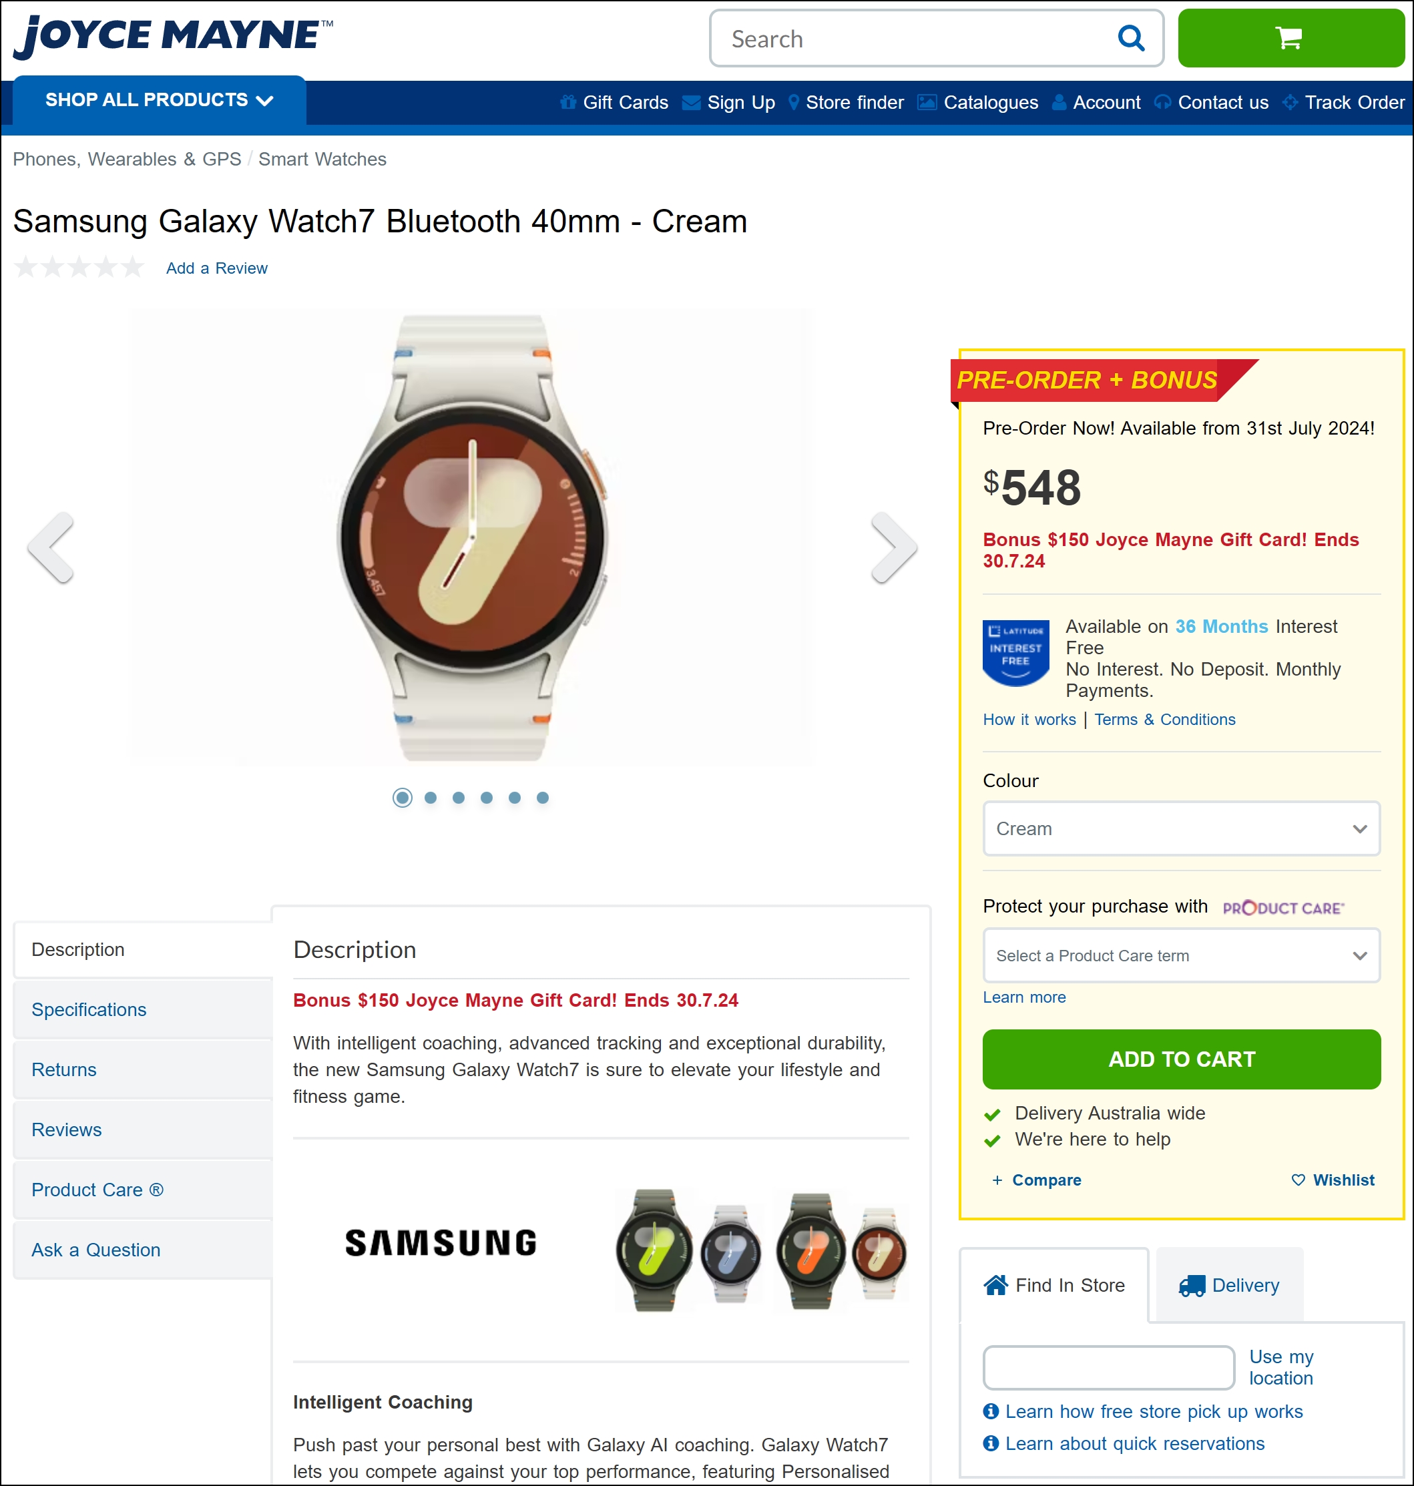Select the second image carousel dot
Image resolution: width=1414 pixels, height=1486 pixels.
pos(431,797)
